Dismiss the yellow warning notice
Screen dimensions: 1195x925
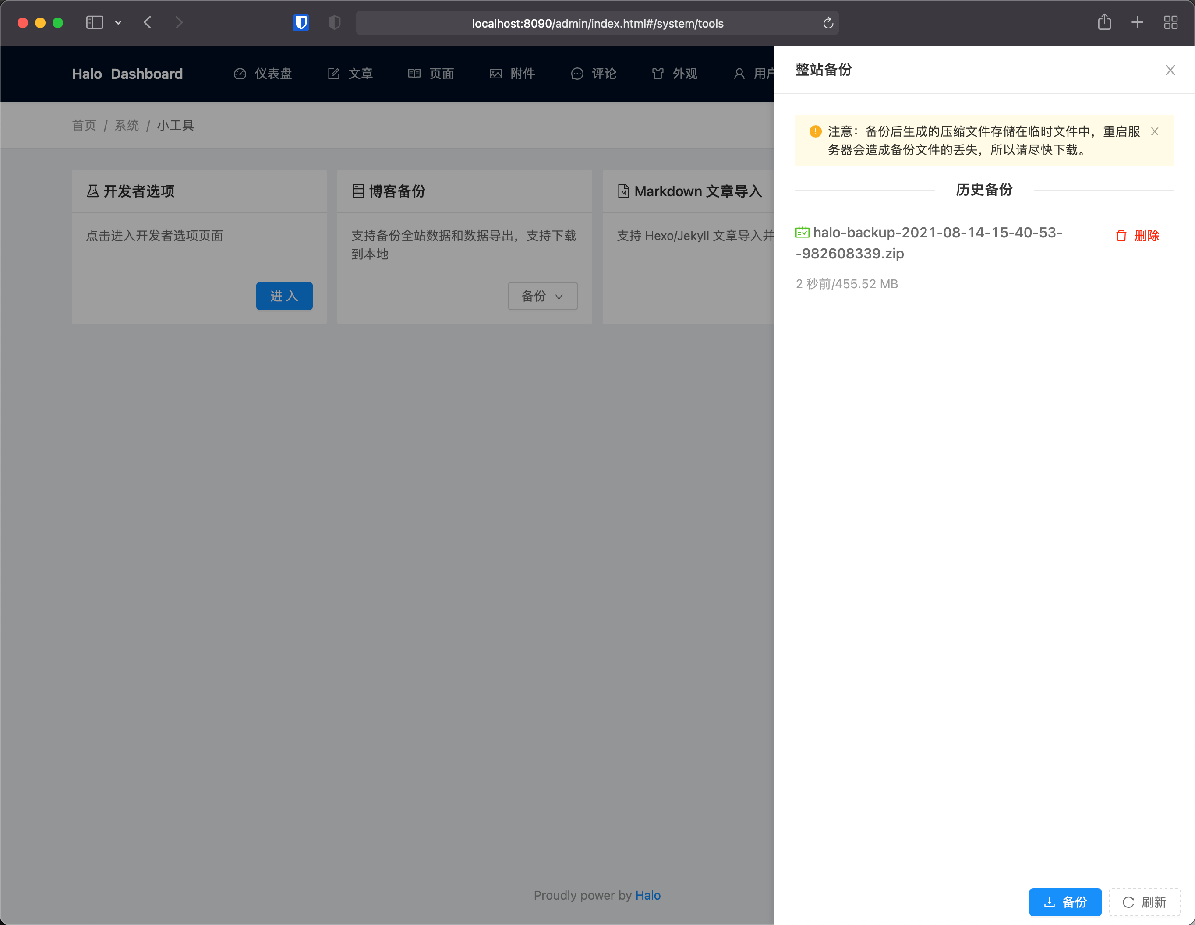pyautogui.click(x=1155, y=131)
